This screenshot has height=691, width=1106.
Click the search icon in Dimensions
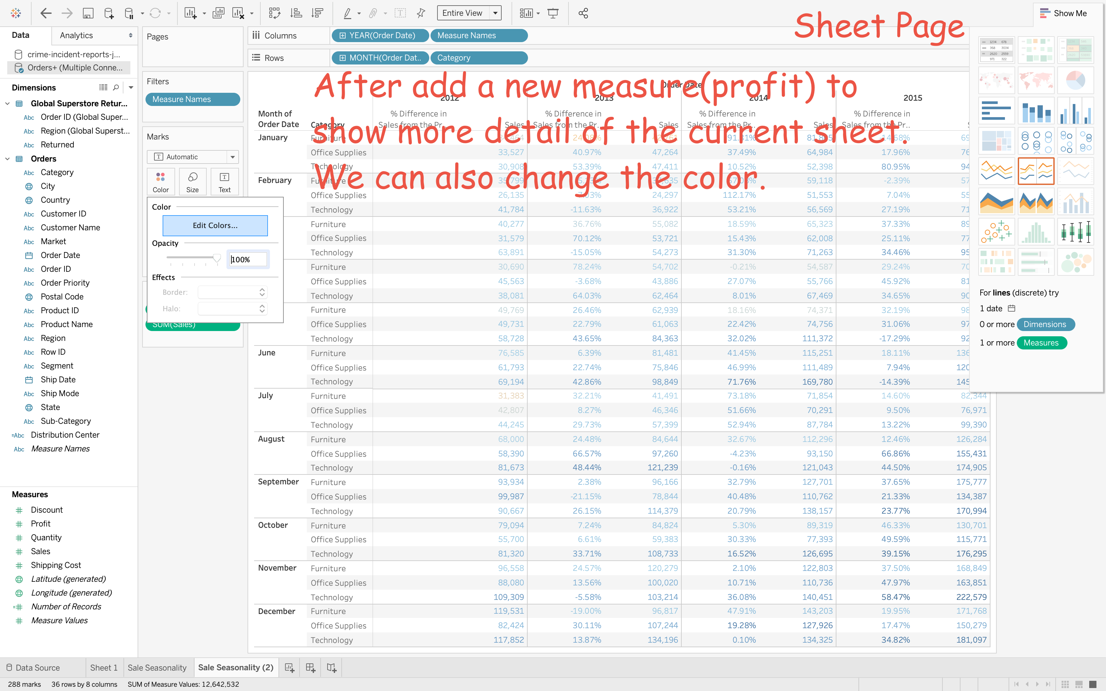point(116,87)
